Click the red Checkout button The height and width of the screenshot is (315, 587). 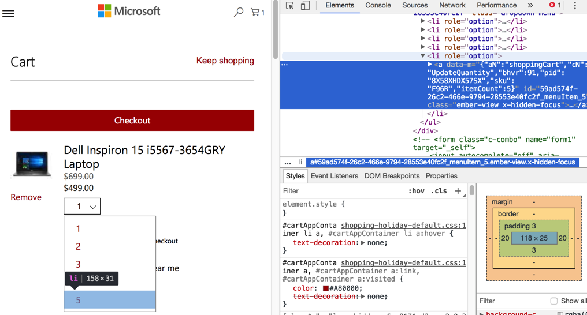click(132, 121)
